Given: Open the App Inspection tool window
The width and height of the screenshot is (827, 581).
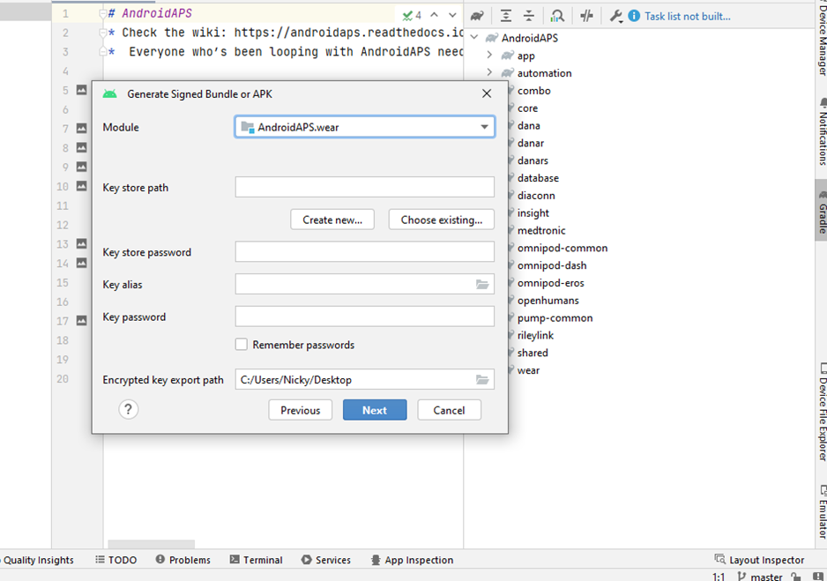Looking at the screenshot, I should point(412,560).
